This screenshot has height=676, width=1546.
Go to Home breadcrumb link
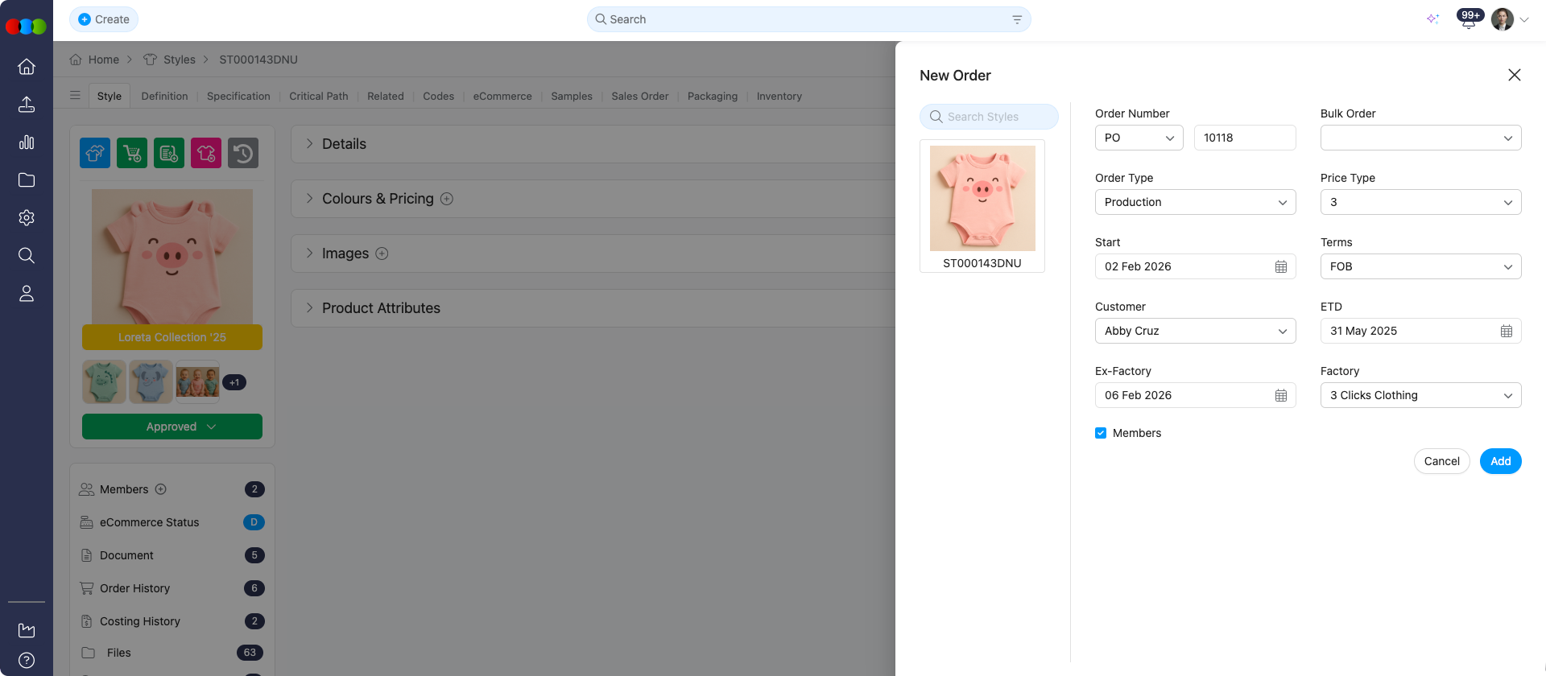click(104, 60)
